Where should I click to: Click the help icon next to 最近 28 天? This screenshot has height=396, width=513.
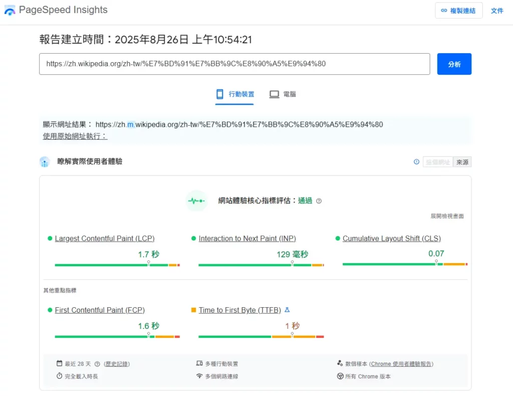97,364
